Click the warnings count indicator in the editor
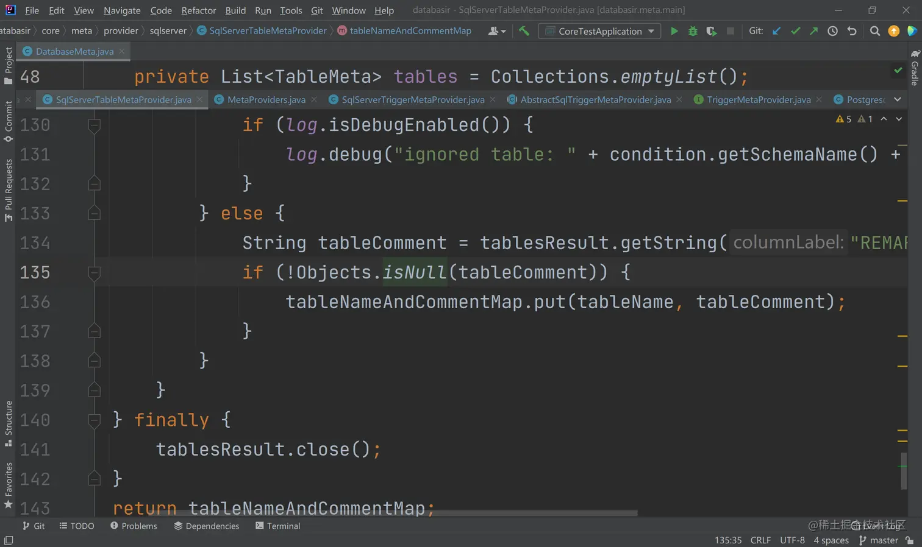The width and height of the screenshot is (922, 547). click(x=843, y=119)
